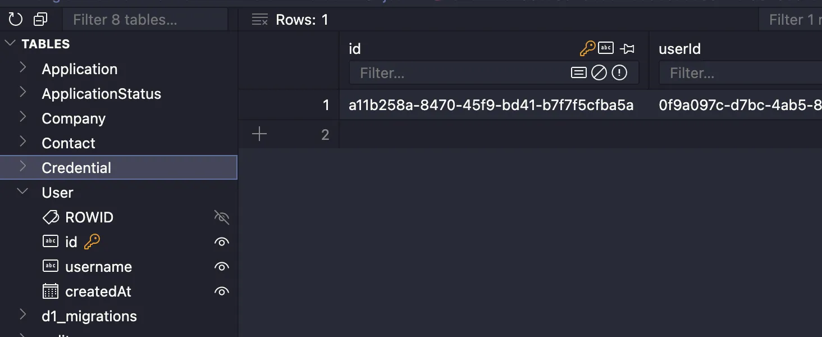Click the id column filter text-match icon
Image resolution: width=822 pixels, height=337 pixels.
[578, 73]
